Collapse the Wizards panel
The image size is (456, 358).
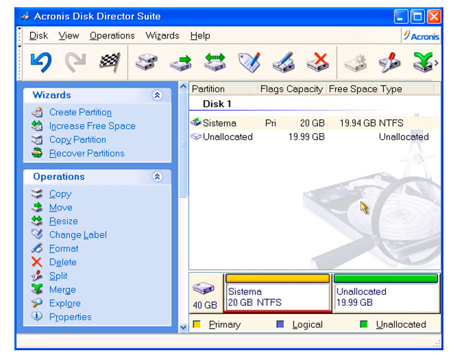click(x=157, y=95)
